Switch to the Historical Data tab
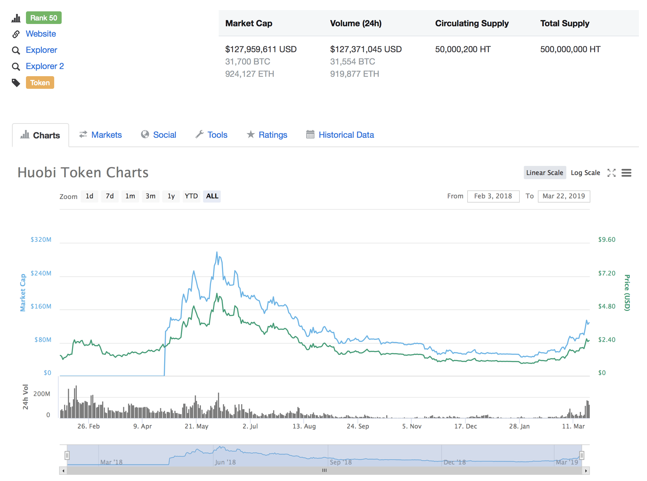 340,135
